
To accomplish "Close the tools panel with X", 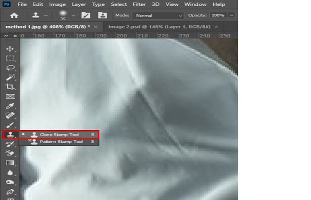I will pos(15,36).
